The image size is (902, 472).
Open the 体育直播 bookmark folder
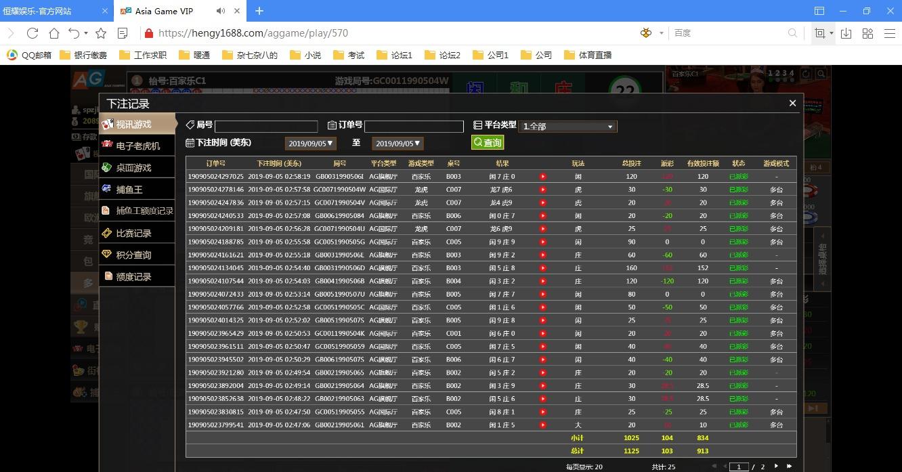click(x=588, y=56)
